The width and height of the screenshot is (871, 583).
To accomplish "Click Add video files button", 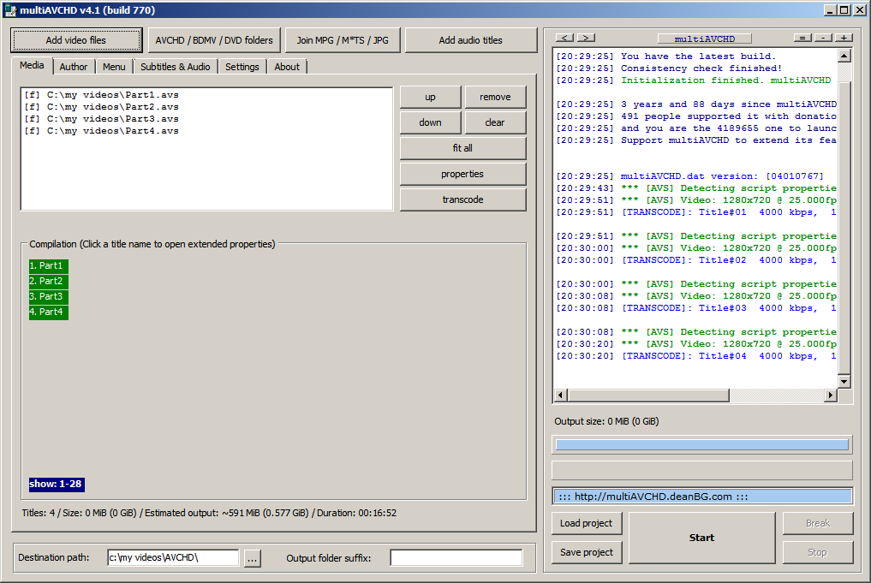I will (x=76, y=40).
